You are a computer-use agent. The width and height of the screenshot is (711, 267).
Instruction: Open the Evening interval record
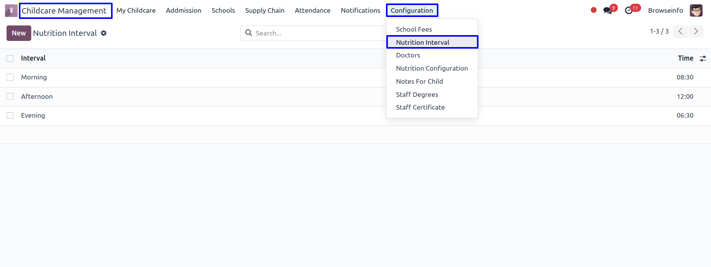33,115
